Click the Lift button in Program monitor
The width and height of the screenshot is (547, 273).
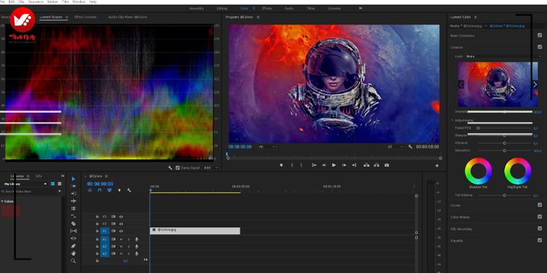(366, 165)
